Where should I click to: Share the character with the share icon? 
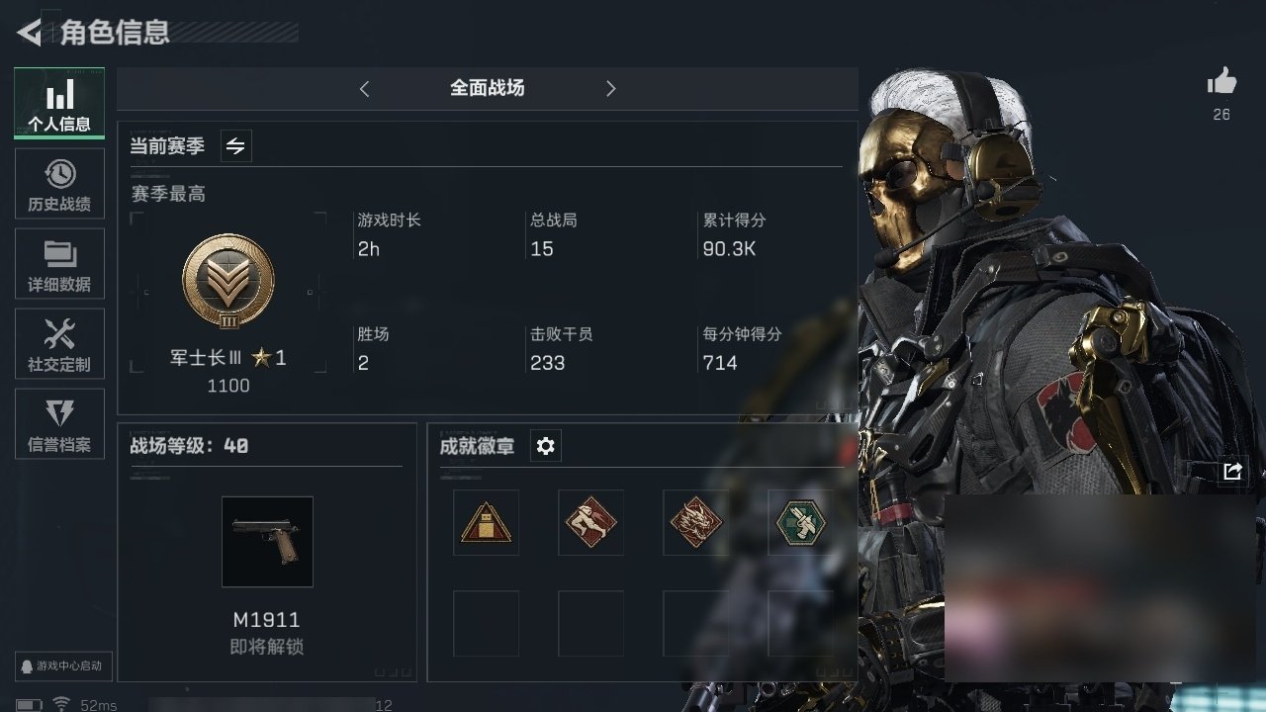coord(1232,472)
